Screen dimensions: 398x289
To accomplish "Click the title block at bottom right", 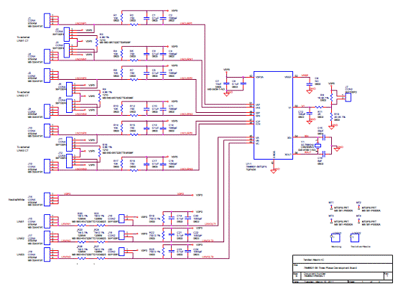I will coord(343,269).
